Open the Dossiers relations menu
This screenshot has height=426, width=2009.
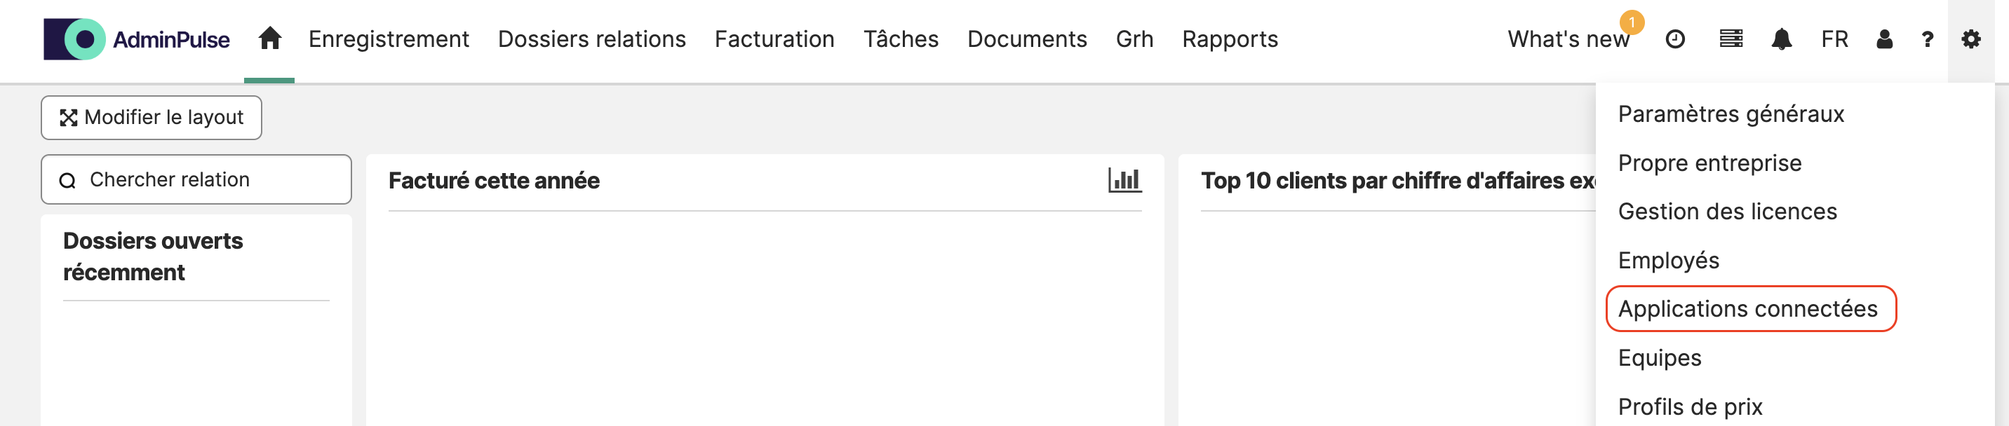[x=591, y=39]
